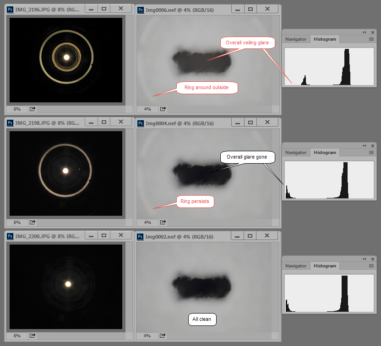Screen dimensions: 381x346
Task: Close the middle Histogram panel
Action: (x=372, y=145)
